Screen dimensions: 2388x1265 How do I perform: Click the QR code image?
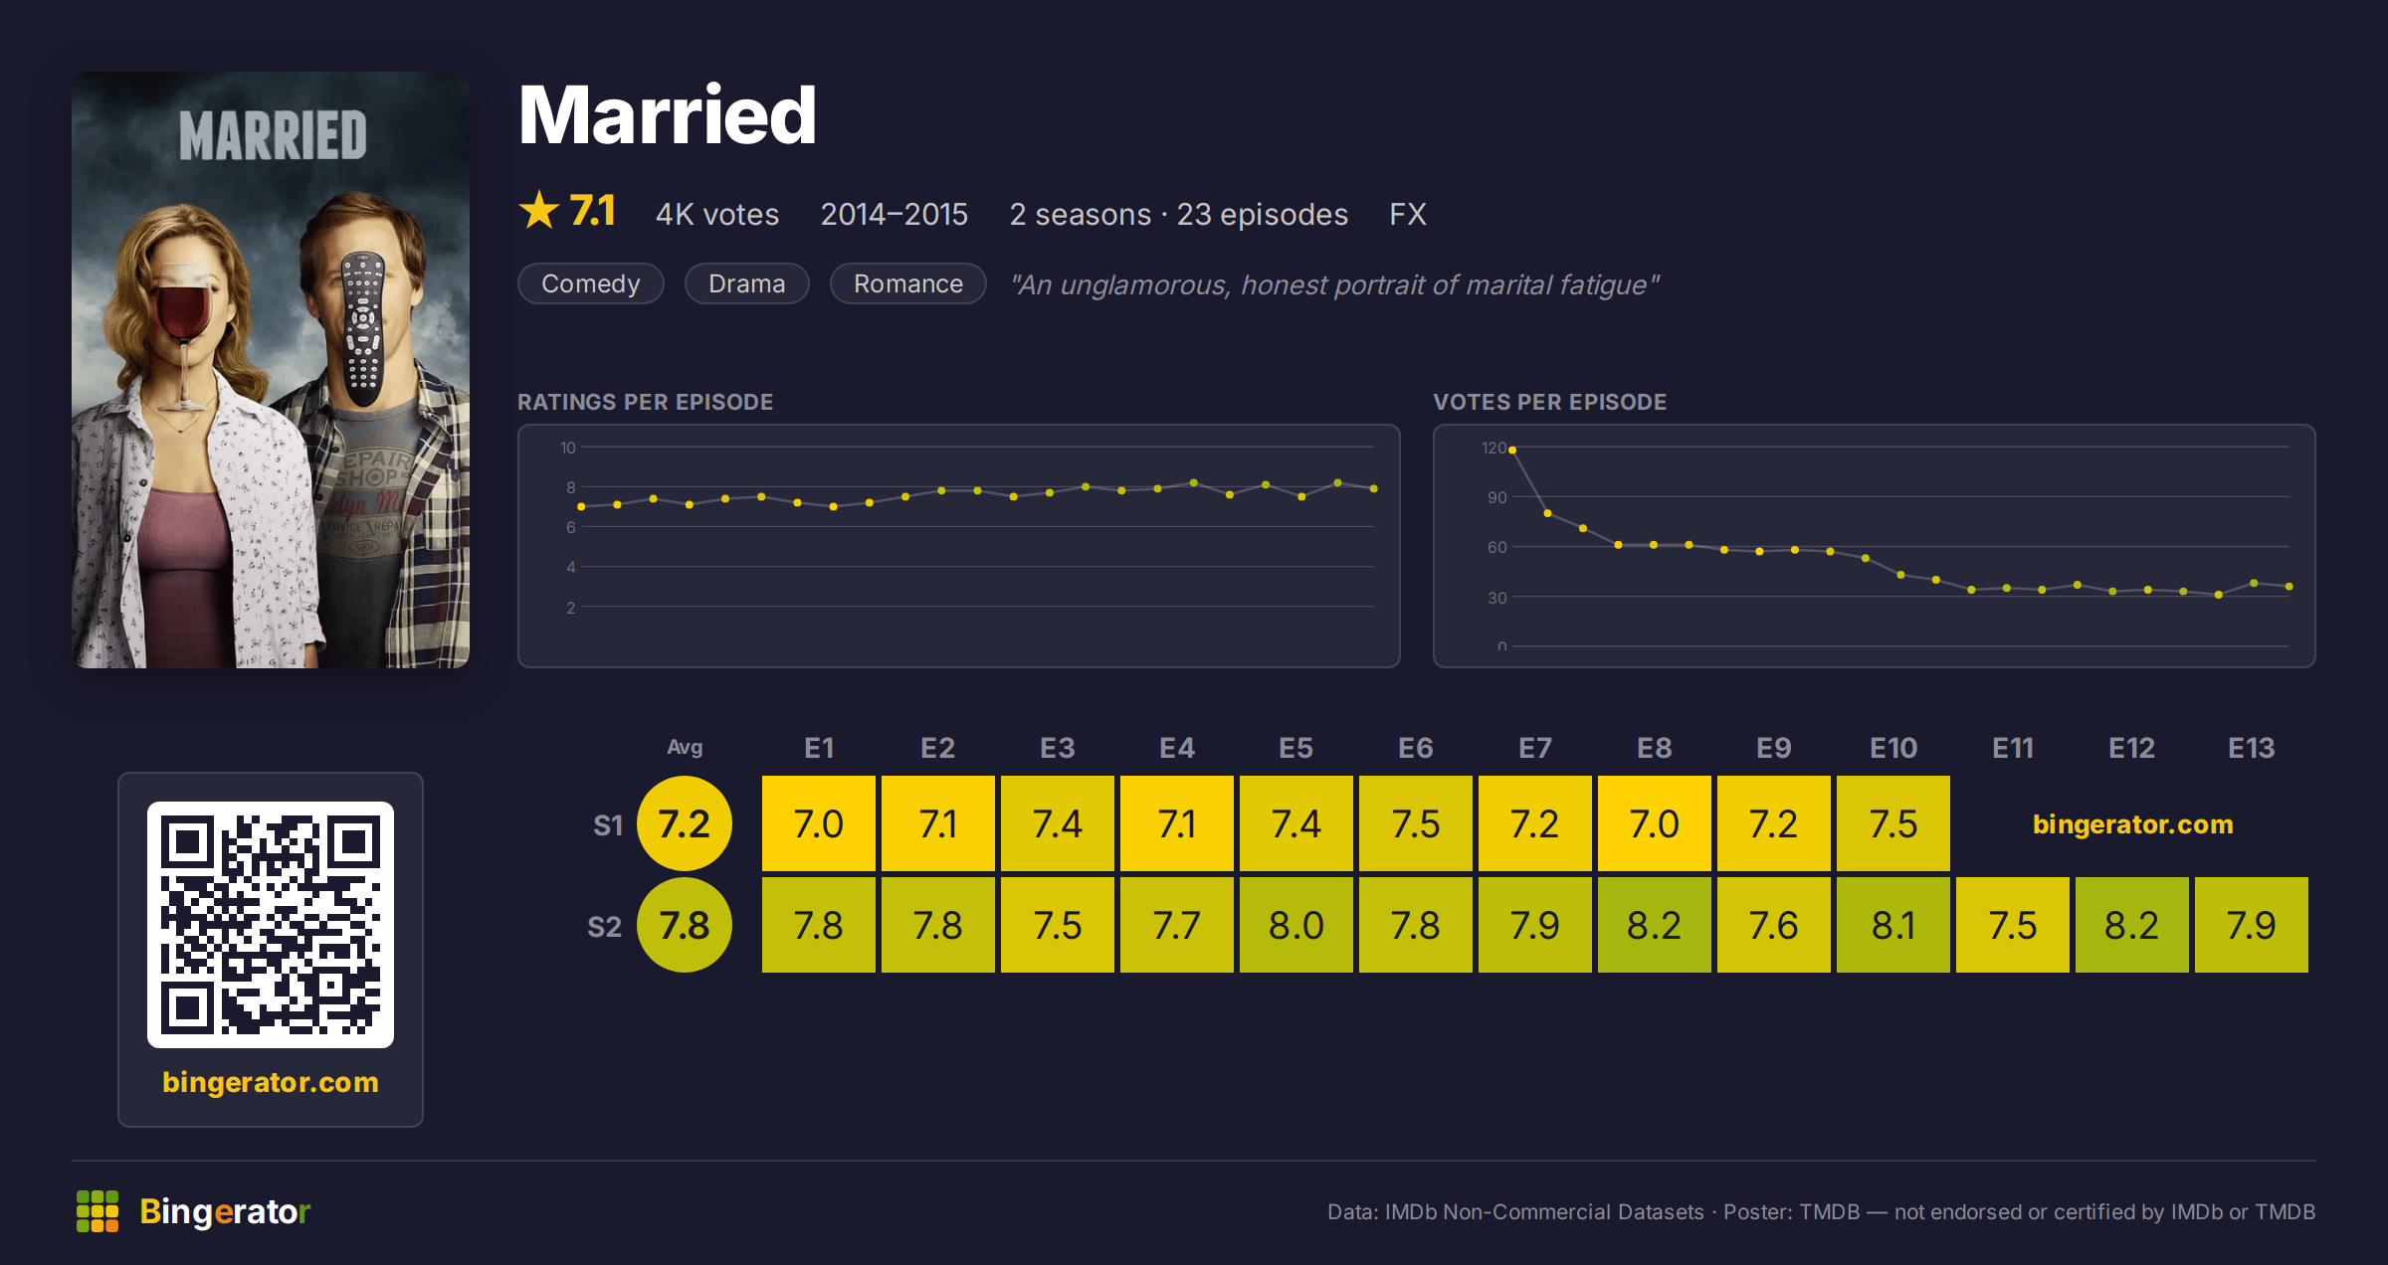(271, 925)
